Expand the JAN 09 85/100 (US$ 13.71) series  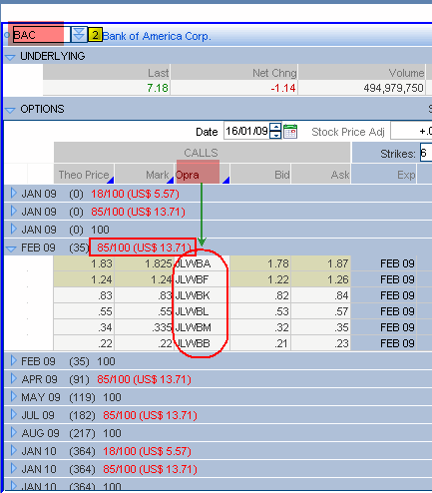pyautogui.click(x=14, y=211)
